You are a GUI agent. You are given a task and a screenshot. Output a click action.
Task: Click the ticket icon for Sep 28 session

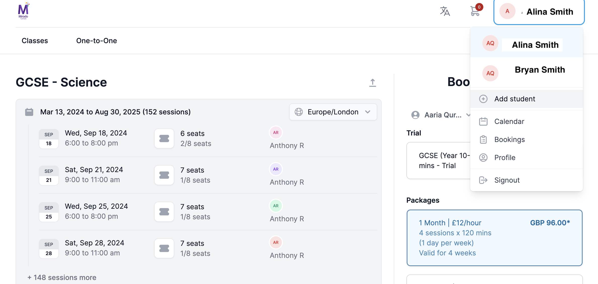[164, 248]
